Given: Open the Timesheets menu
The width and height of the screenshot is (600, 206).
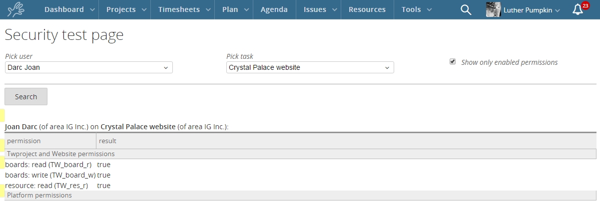Looking at the screenshot, I should [x=182, y=9].
